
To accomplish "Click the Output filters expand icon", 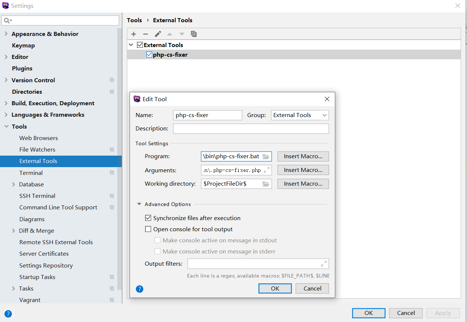I will [324, 264].
